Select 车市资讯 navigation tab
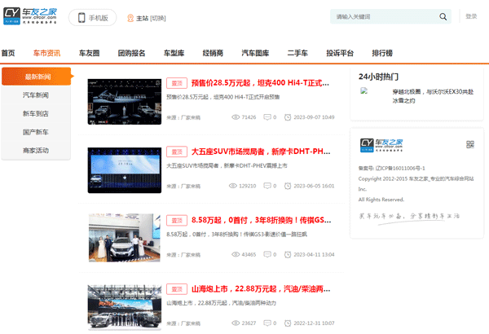 pyautogui.click(x=46, y=53)
